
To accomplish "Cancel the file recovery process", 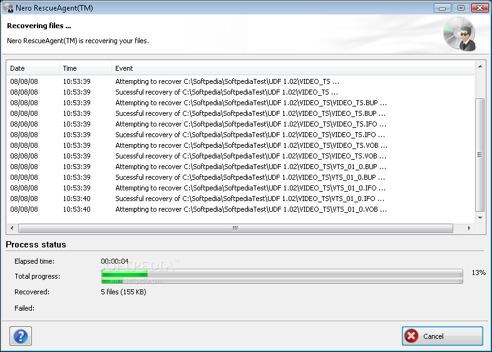I will coord(442,336).
